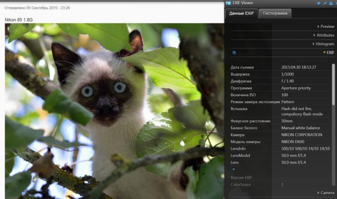The height and width of the screenshot is (199, 337).
Task: Click the small blue arrow below Lens row
Action: tap(234, 169)
